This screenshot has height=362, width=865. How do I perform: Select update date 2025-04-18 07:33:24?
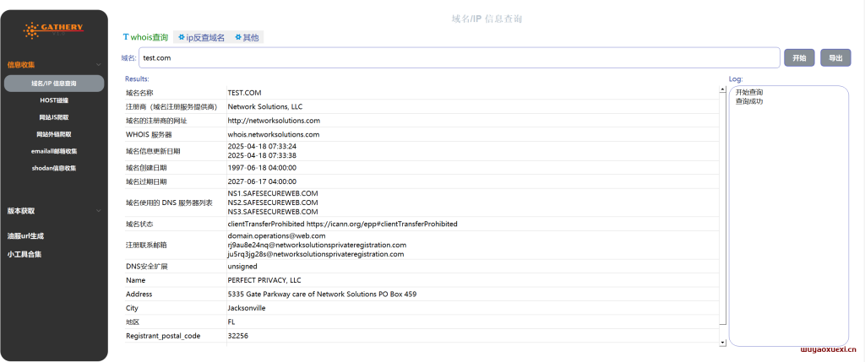point(262,147)
